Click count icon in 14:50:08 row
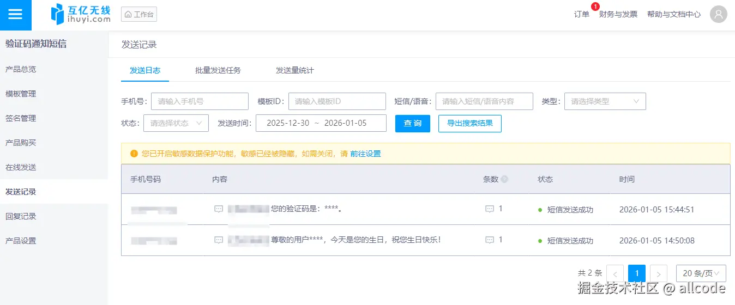735x305 pixels. pyautogui.click(x=490, y=240)
